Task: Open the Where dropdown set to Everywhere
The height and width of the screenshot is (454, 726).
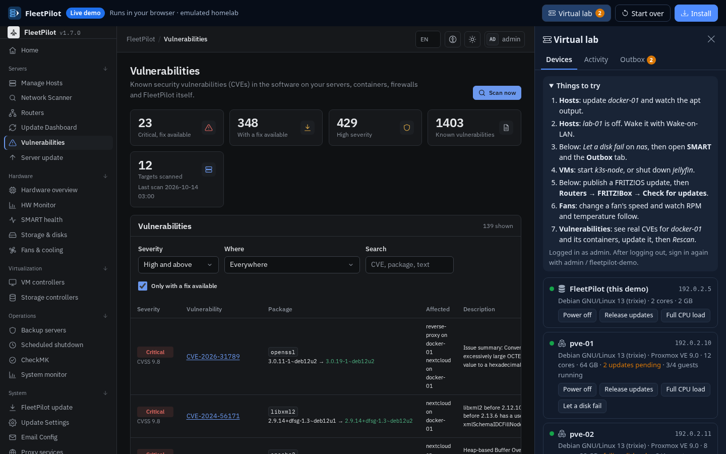Action: click(x=292, y=265)
